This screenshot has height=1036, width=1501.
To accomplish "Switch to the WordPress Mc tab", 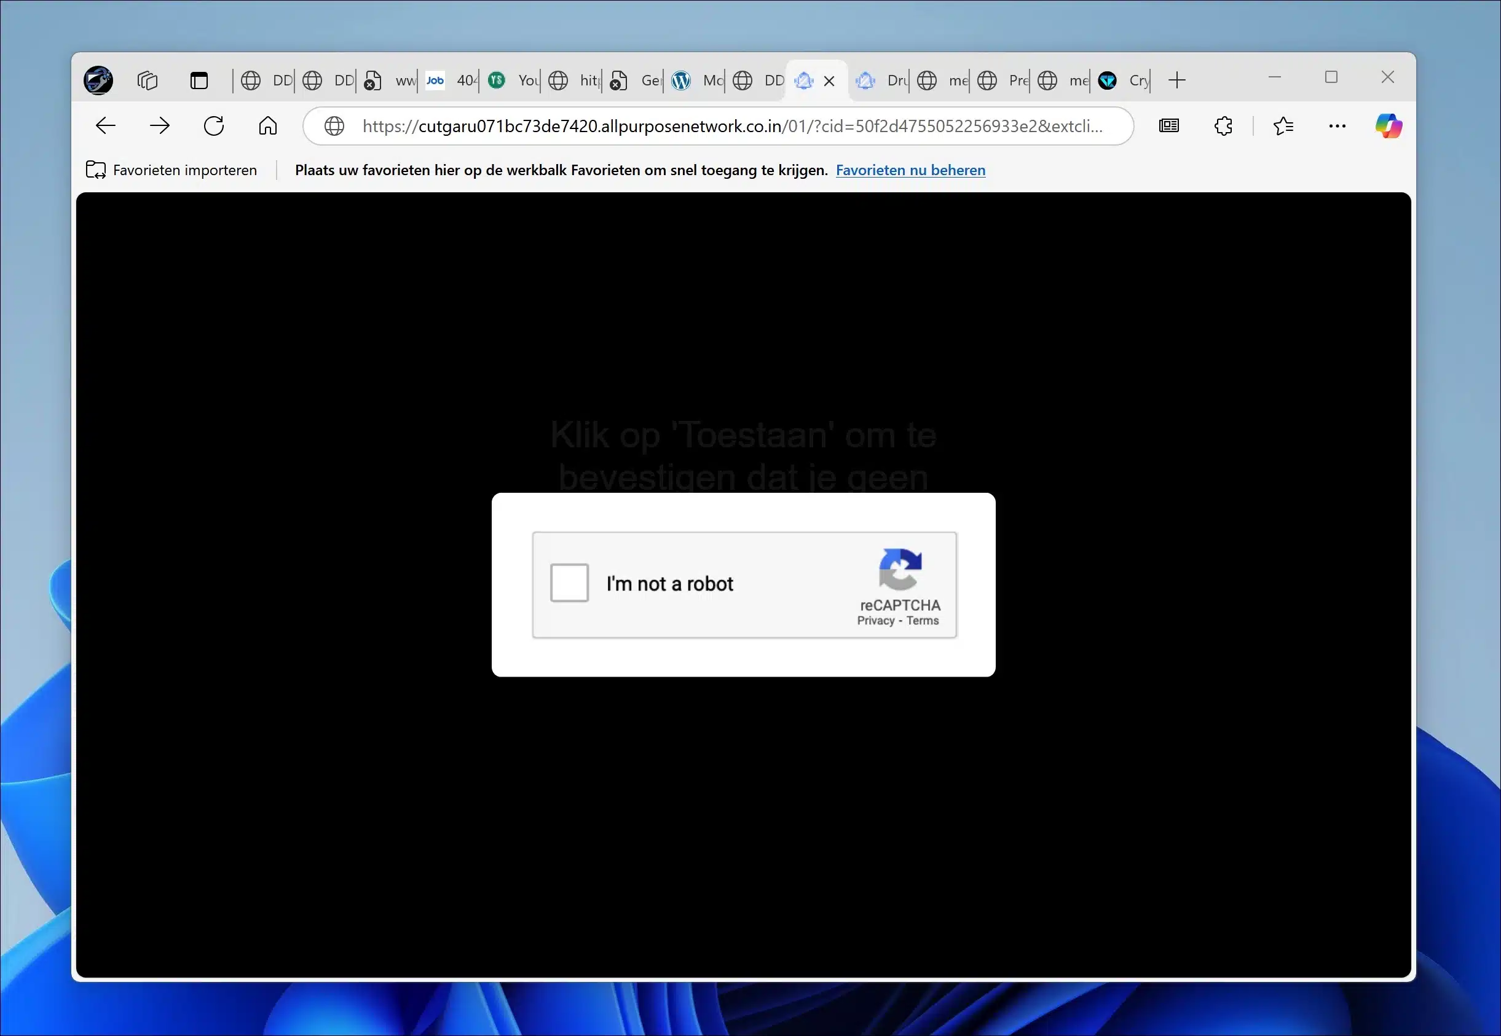I will click(x=697, y=80).
